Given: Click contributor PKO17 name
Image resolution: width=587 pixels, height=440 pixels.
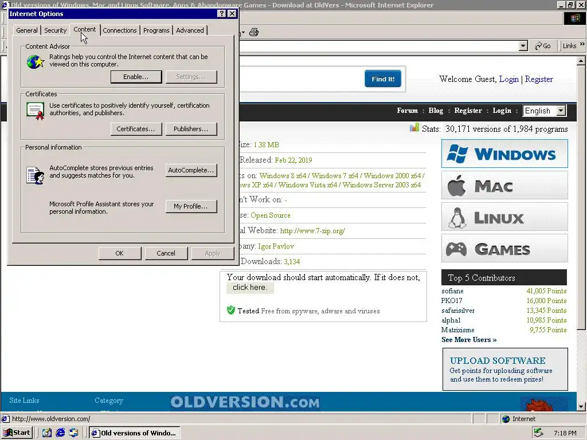Looking at the screenshot, I should [452, 300].
